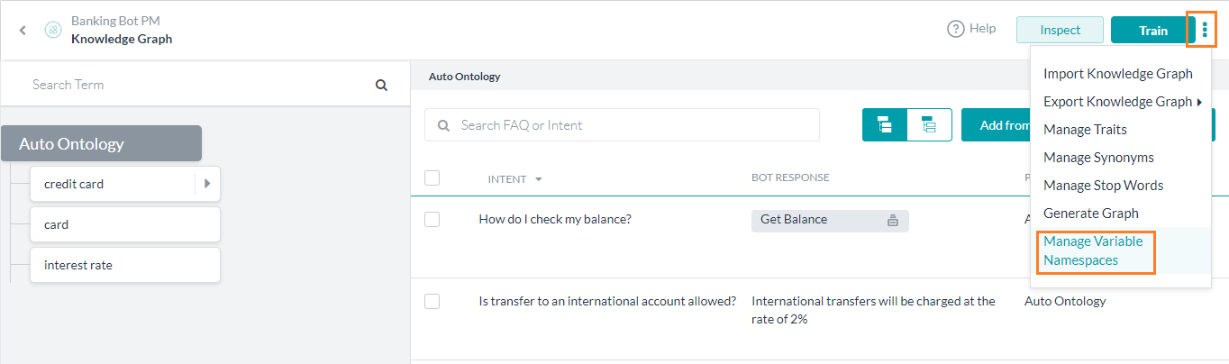Check the 'How do I check my balance?' row
Image resolution: width=1229 pixels, height=364 pixels.
[432, 219]
